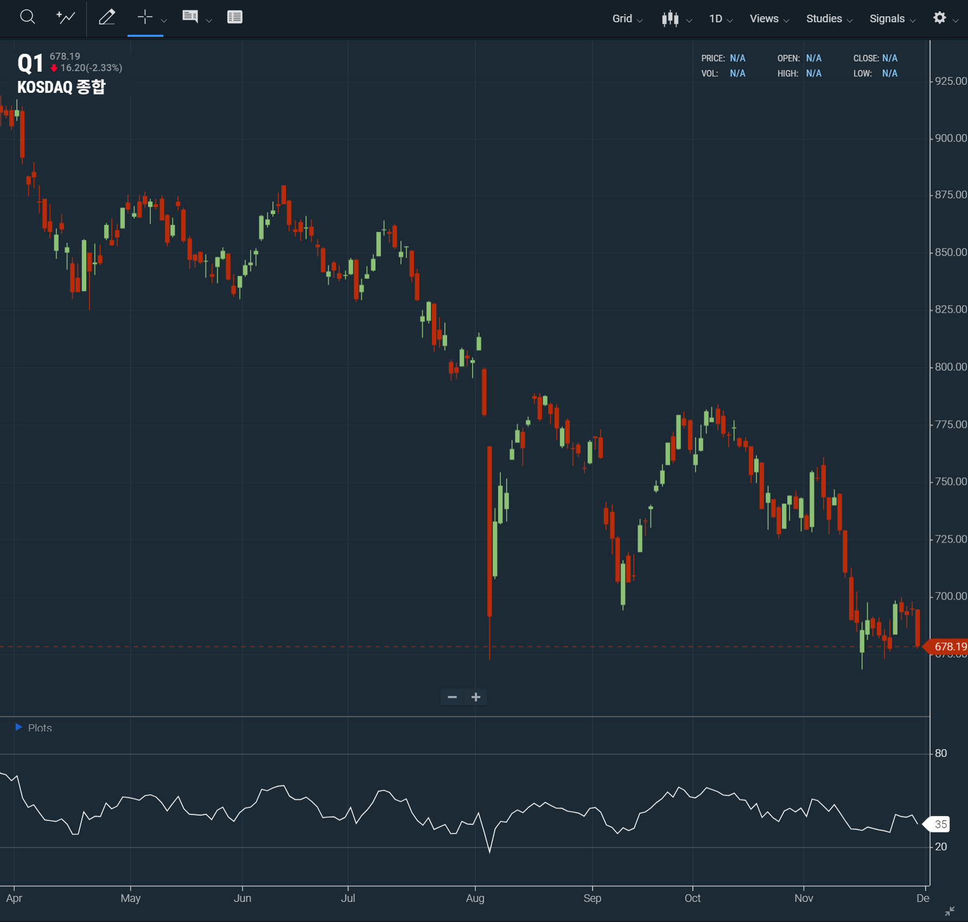Open the Grid dropdown
Viewport: 968px width, 922px height.
tap(627, 19)
